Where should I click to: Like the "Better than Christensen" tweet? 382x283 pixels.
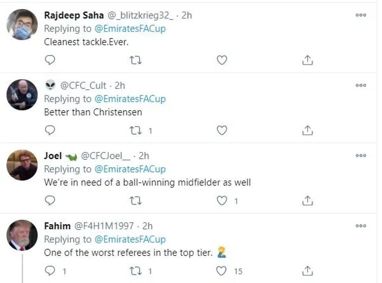(x=222, y=130)
